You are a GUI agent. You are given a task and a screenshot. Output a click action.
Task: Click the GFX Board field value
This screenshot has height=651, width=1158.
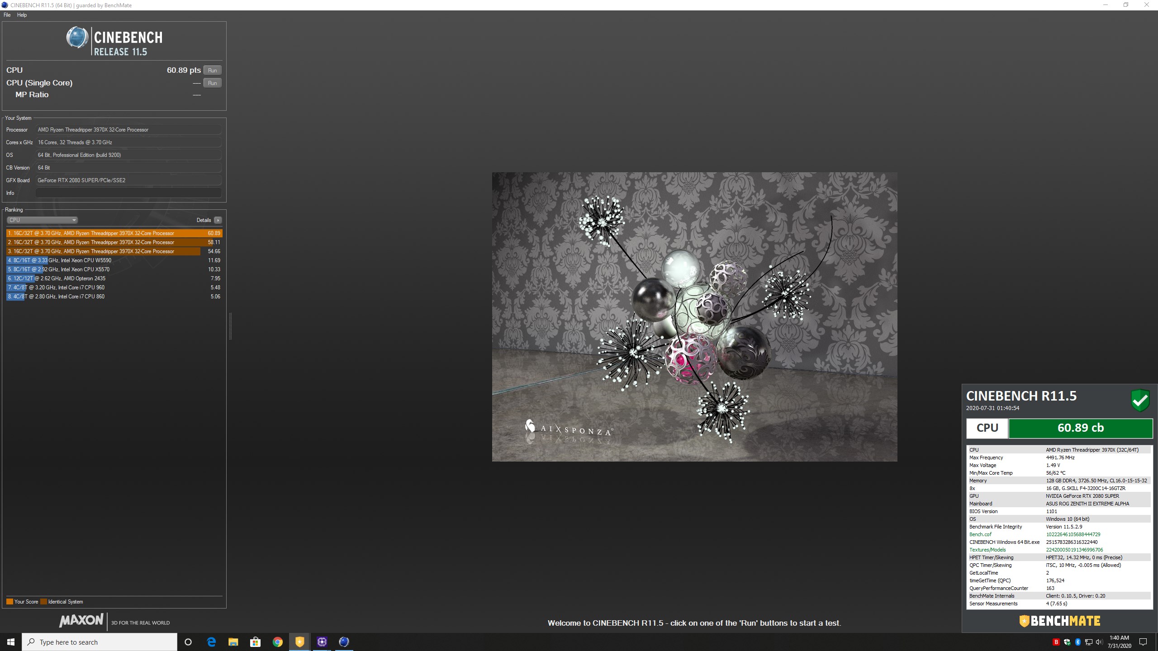click(128, 180)
